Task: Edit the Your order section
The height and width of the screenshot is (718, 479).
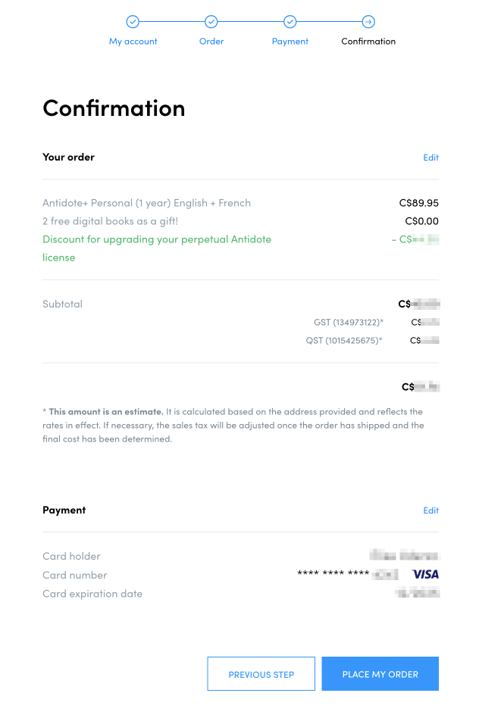Action: (430, 158)
